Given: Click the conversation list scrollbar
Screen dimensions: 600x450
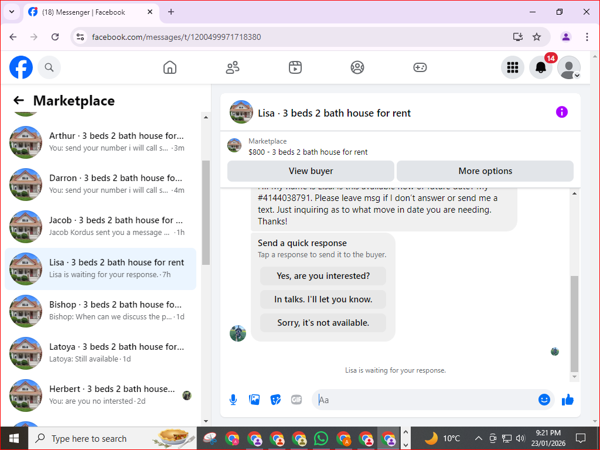Looking at the screenshot, I should (x=206, y=212).
